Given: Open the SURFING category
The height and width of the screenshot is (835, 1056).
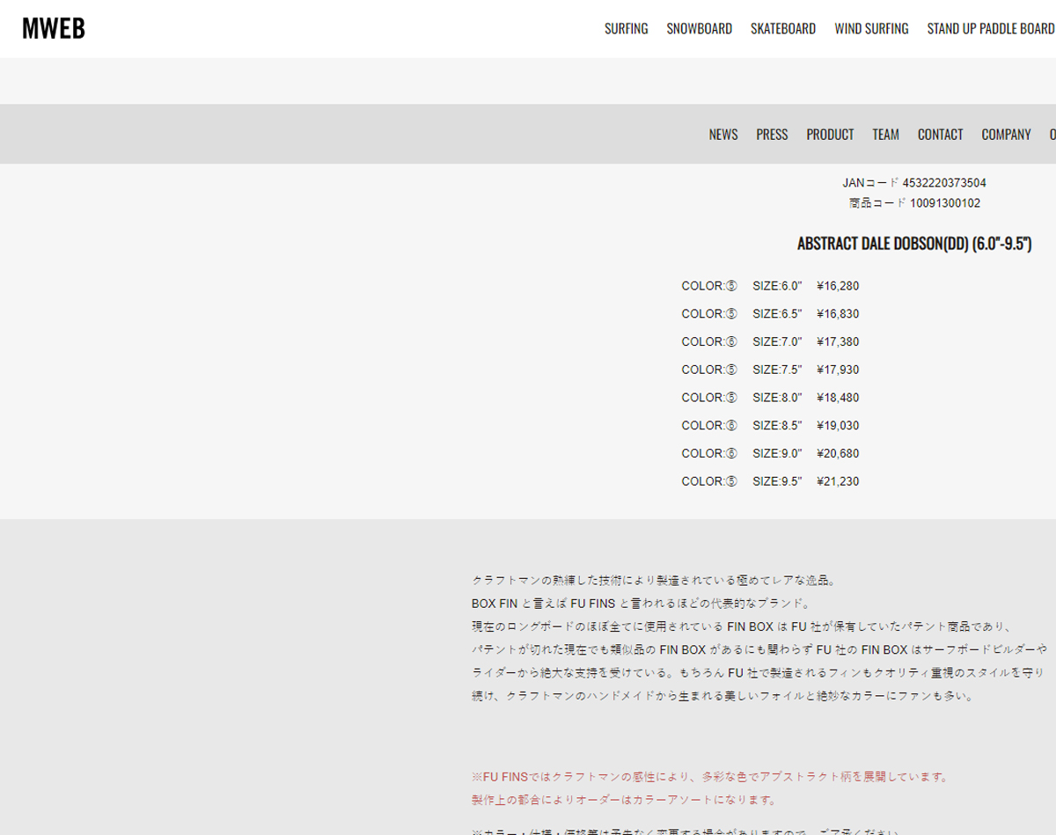Looking at the screenshot, I should pyautogui.click(x=626, y=28).
